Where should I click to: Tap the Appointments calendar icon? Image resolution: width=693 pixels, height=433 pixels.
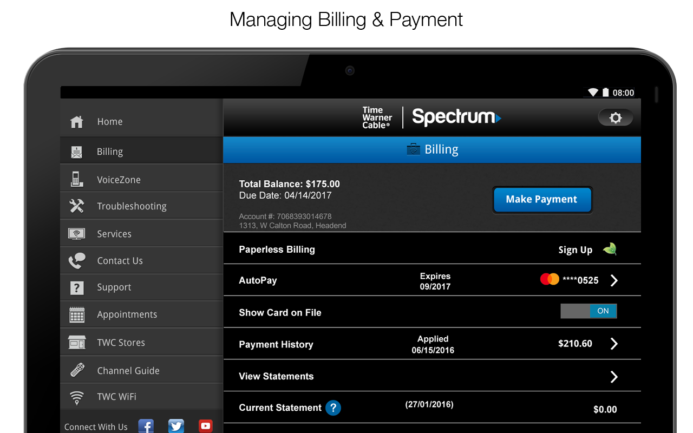click(x=77, y=314)
